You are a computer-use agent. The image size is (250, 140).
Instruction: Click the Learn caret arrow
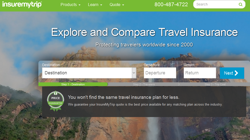pos(101,5)
